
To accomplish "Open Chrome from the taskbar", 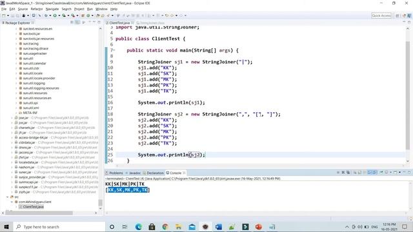I will 165,227.
